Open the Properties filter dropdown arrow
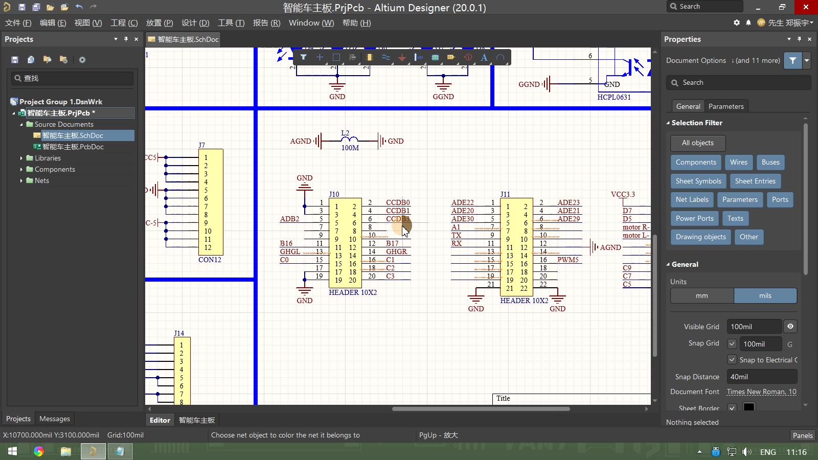Image resolution: width=818 pixels, height=460 pixels. 807,60
